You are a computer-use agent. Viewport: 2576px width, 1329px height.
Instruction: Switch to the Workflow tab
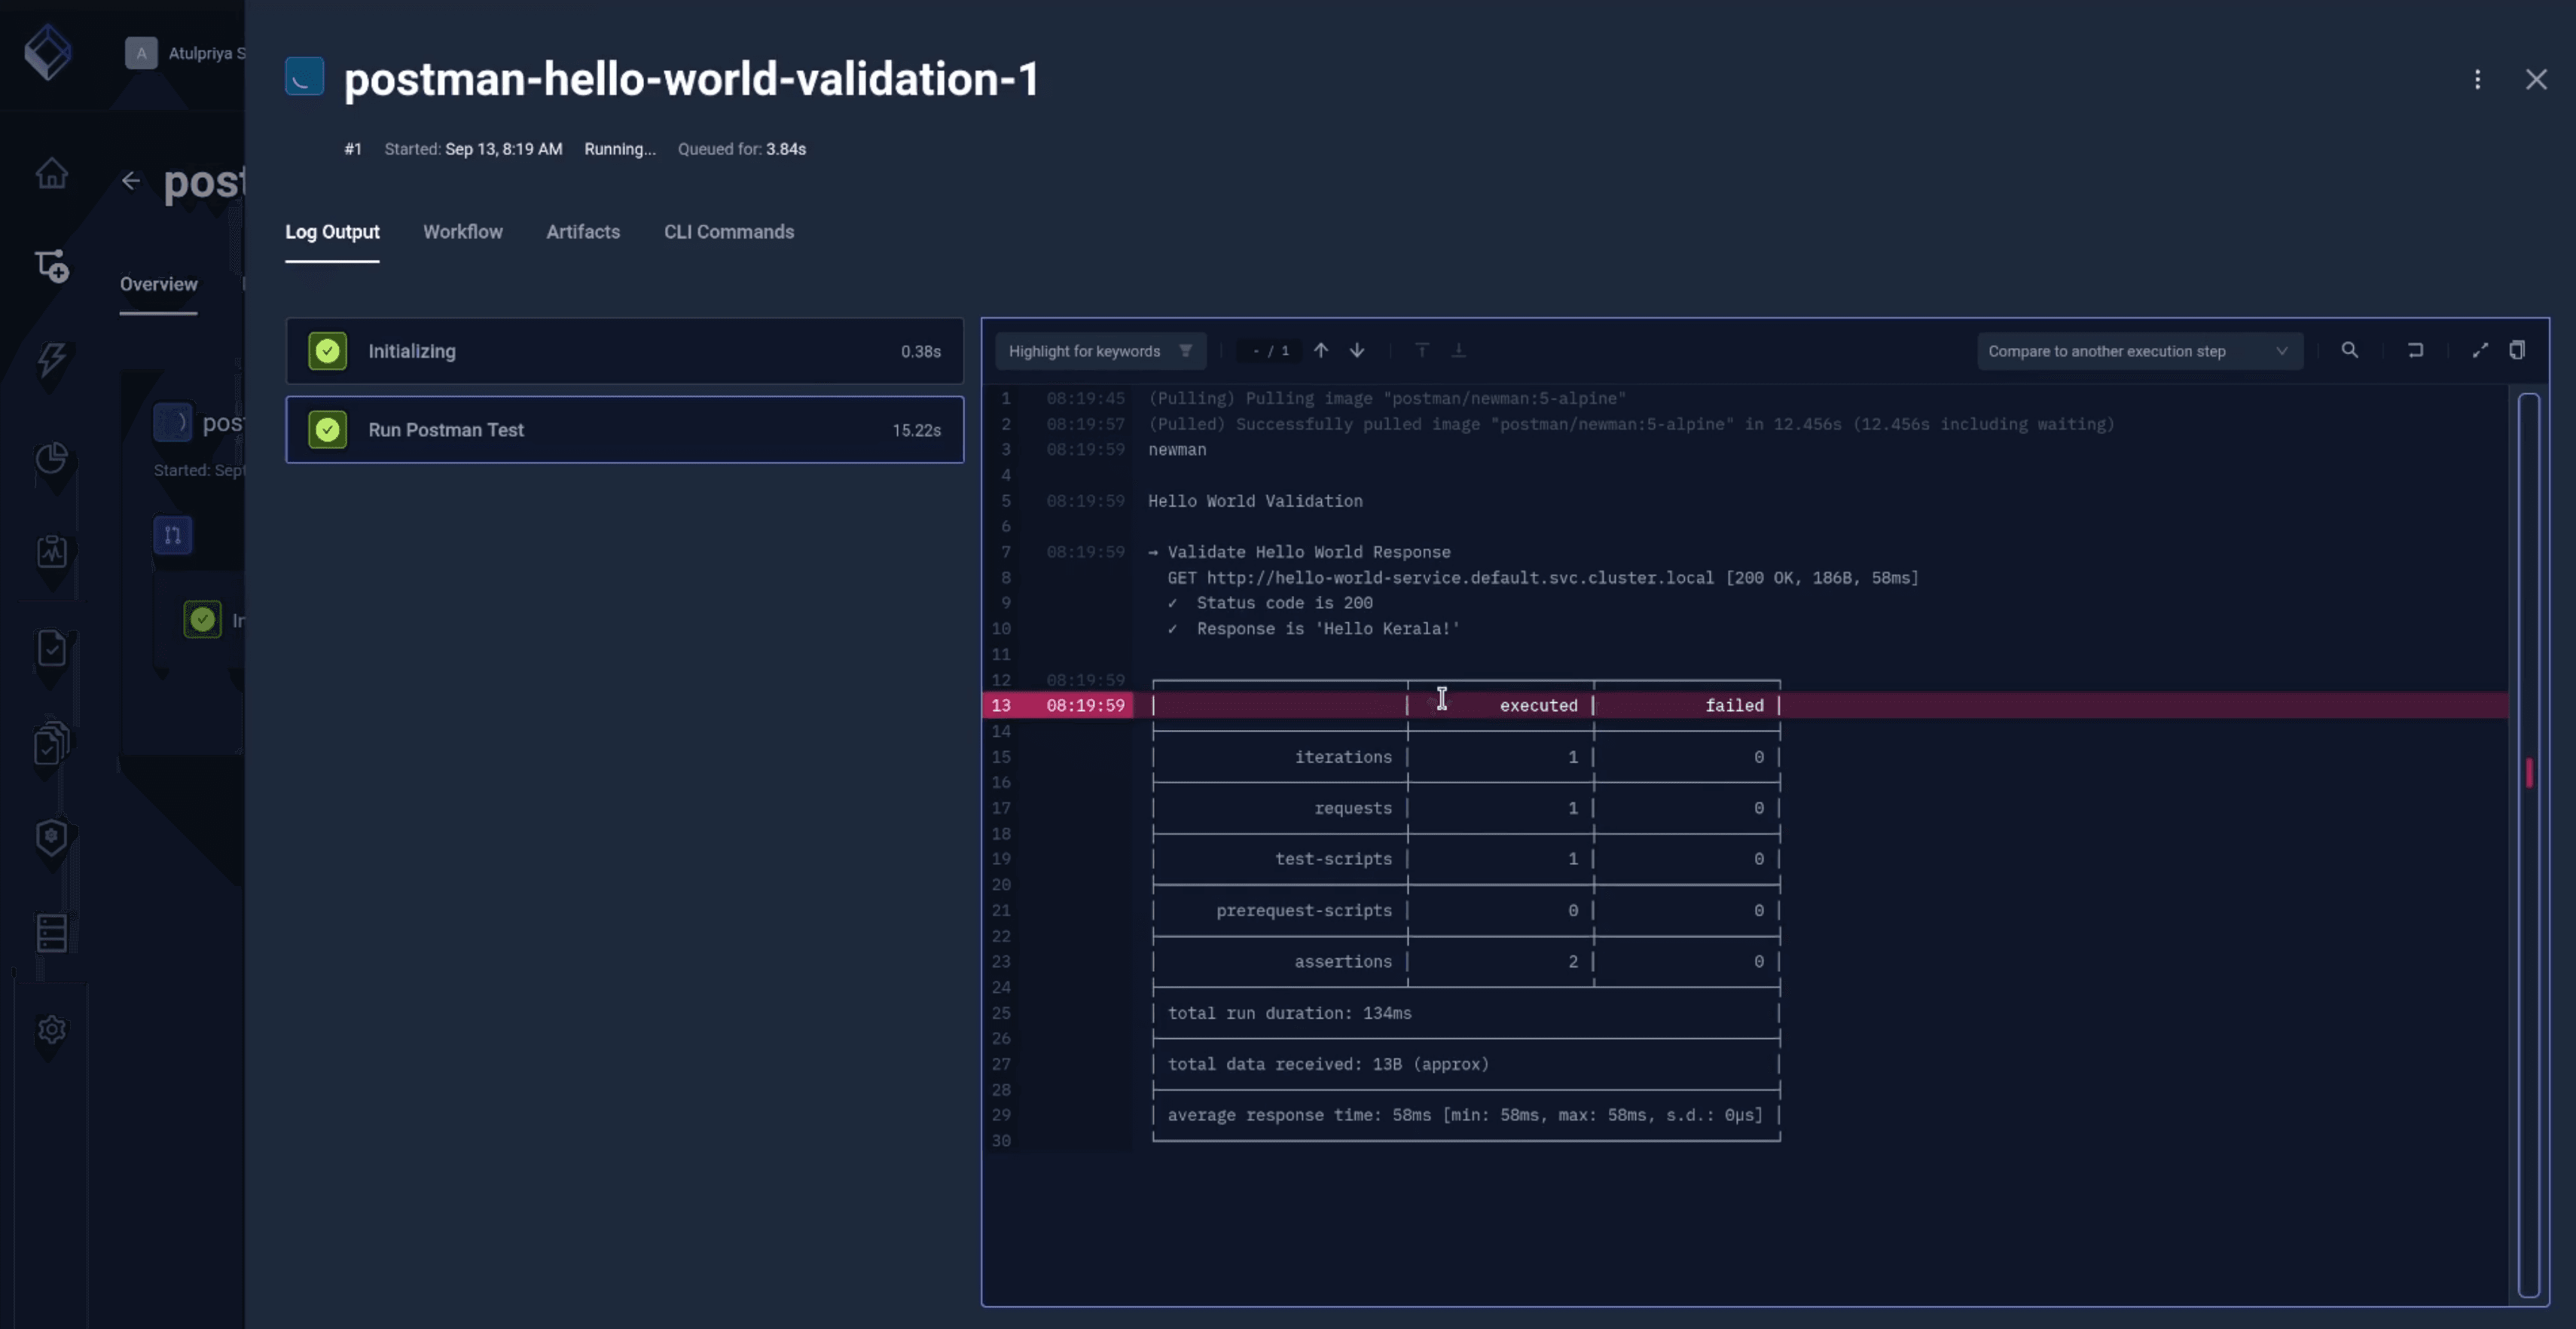463,232
